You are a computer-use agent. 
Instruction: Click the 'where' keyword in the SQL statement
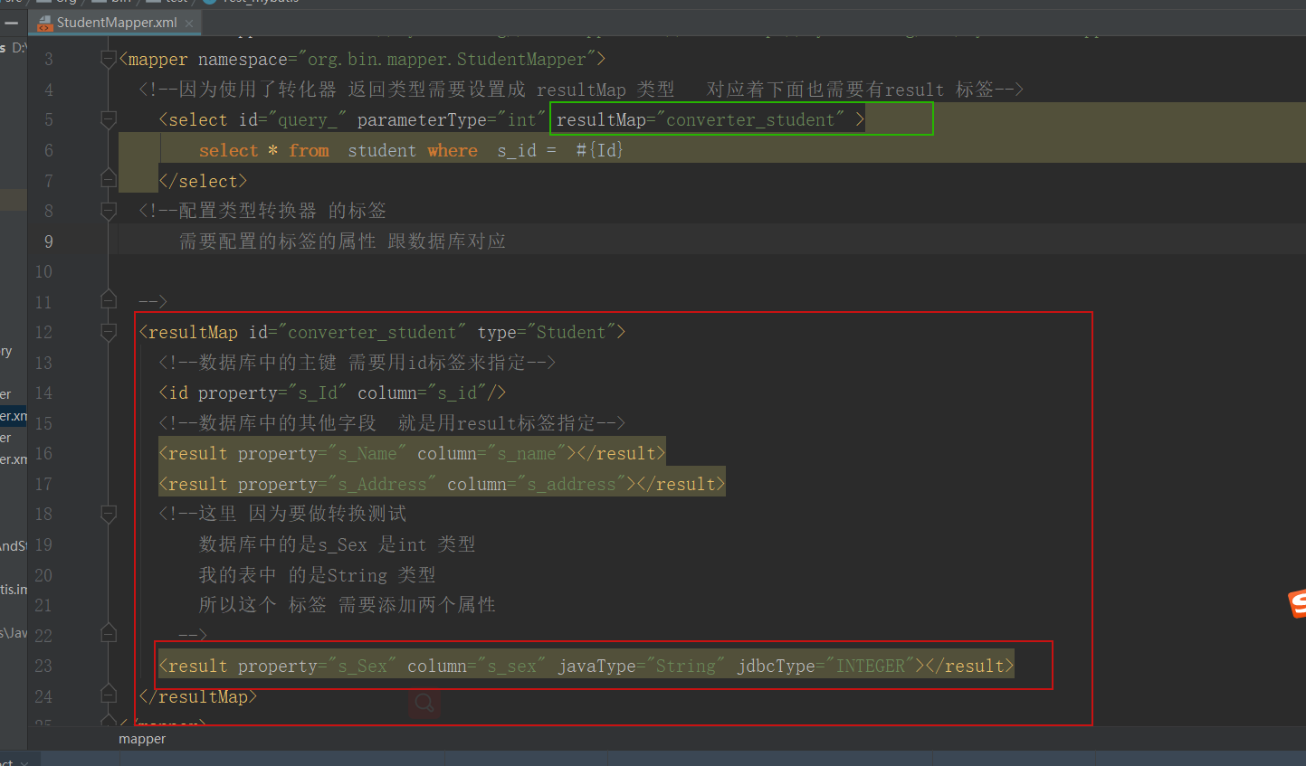pyautogui.click(x=453, y=150)
